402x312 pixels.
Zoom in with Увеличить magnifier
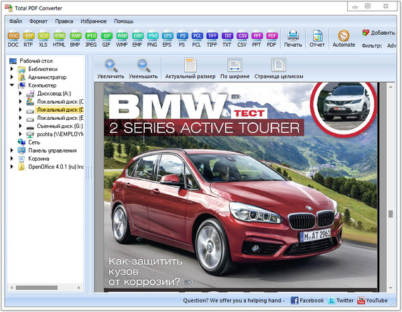[x=111, y=69]
